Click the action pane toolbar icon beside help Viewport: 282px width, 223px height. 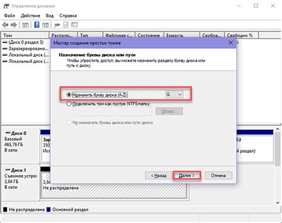click(x=45, y=25)
